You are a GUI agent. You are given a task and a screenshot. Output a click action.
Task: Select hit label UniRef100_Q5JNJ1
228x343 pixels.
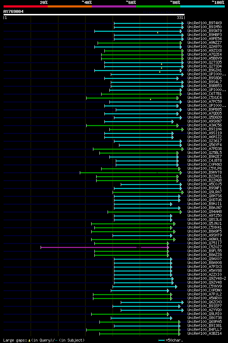(204, 224)
